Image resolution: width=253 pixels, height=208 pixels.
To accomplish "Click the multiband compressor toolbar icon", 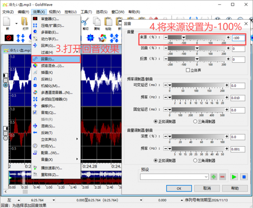I will tap(114, 38).
